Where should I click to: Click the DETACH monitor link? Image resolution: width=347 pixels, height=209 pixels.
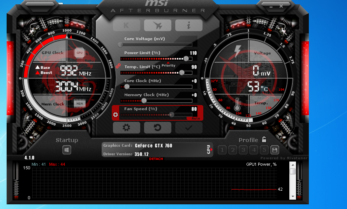coord(156,159)
